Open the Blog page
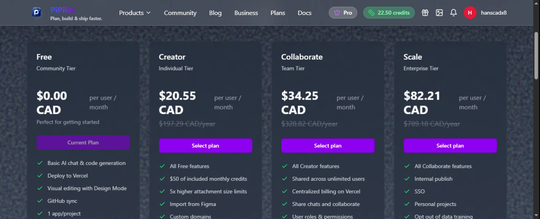 [215, 13]
